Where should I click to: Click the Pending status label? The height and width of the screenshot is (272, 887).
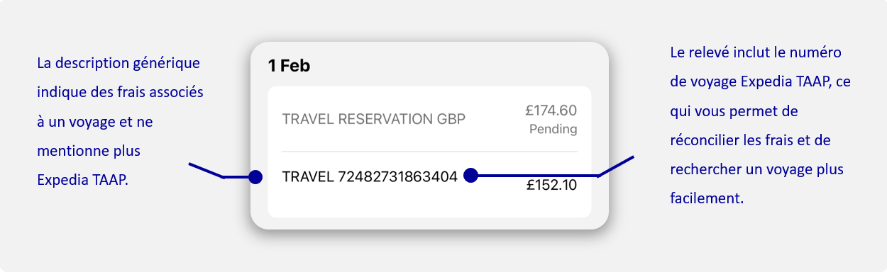click(553, 130)
